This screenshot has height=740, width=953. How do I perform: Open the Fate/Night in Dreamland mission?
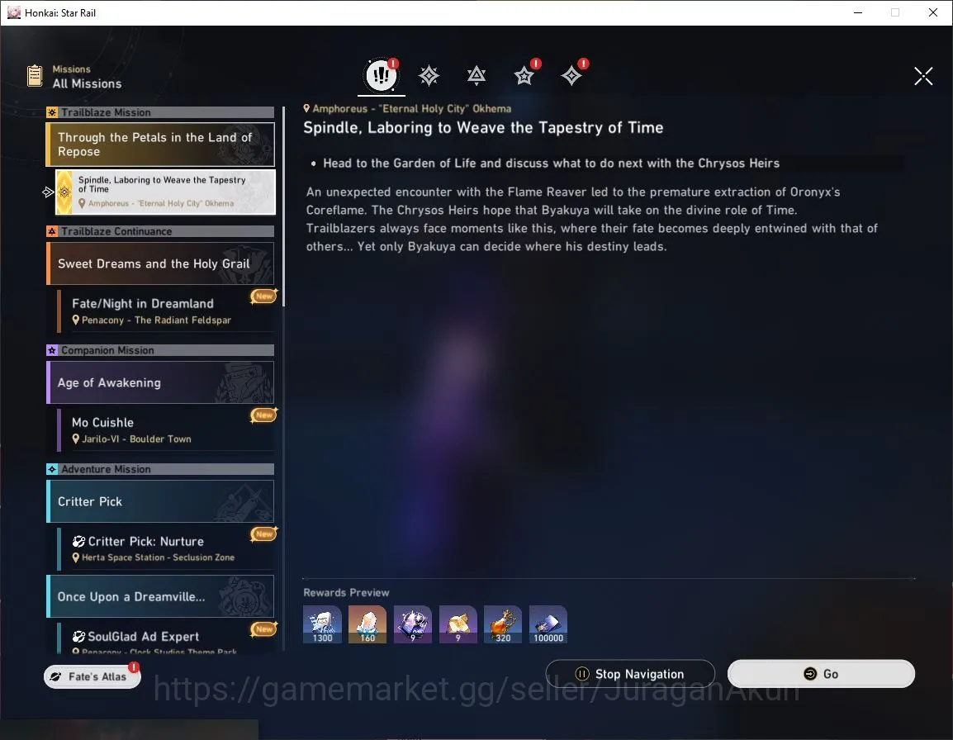pyautogui.click(x=166, y=311)
